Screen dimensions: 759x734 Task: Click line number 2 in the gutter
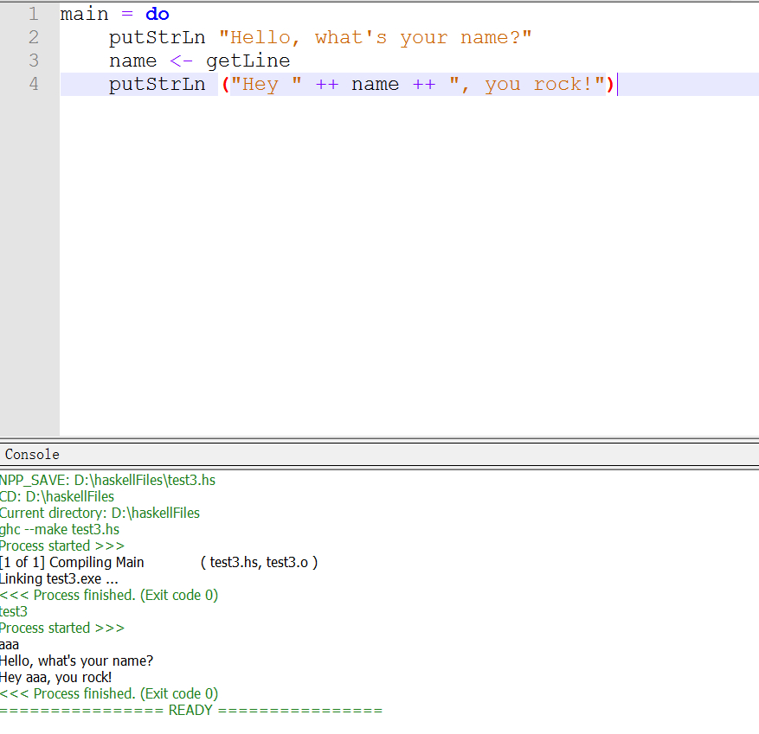(x=34, y=37)
